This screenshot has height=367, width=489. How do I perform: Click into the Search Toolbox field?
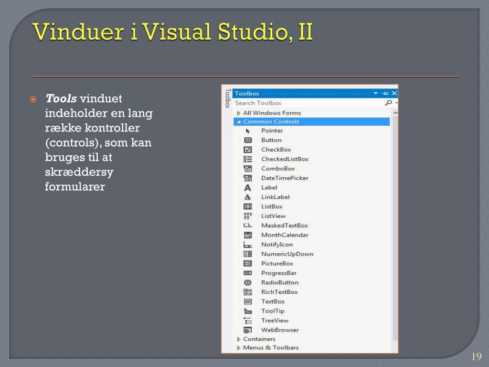point(309,103)
